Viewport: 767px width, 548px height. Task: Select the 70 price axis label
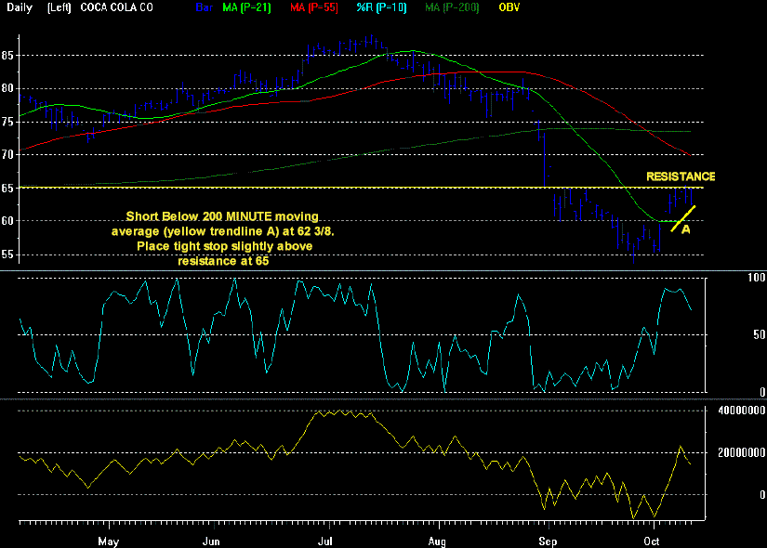pyautogui.click(x=7, y=155)
